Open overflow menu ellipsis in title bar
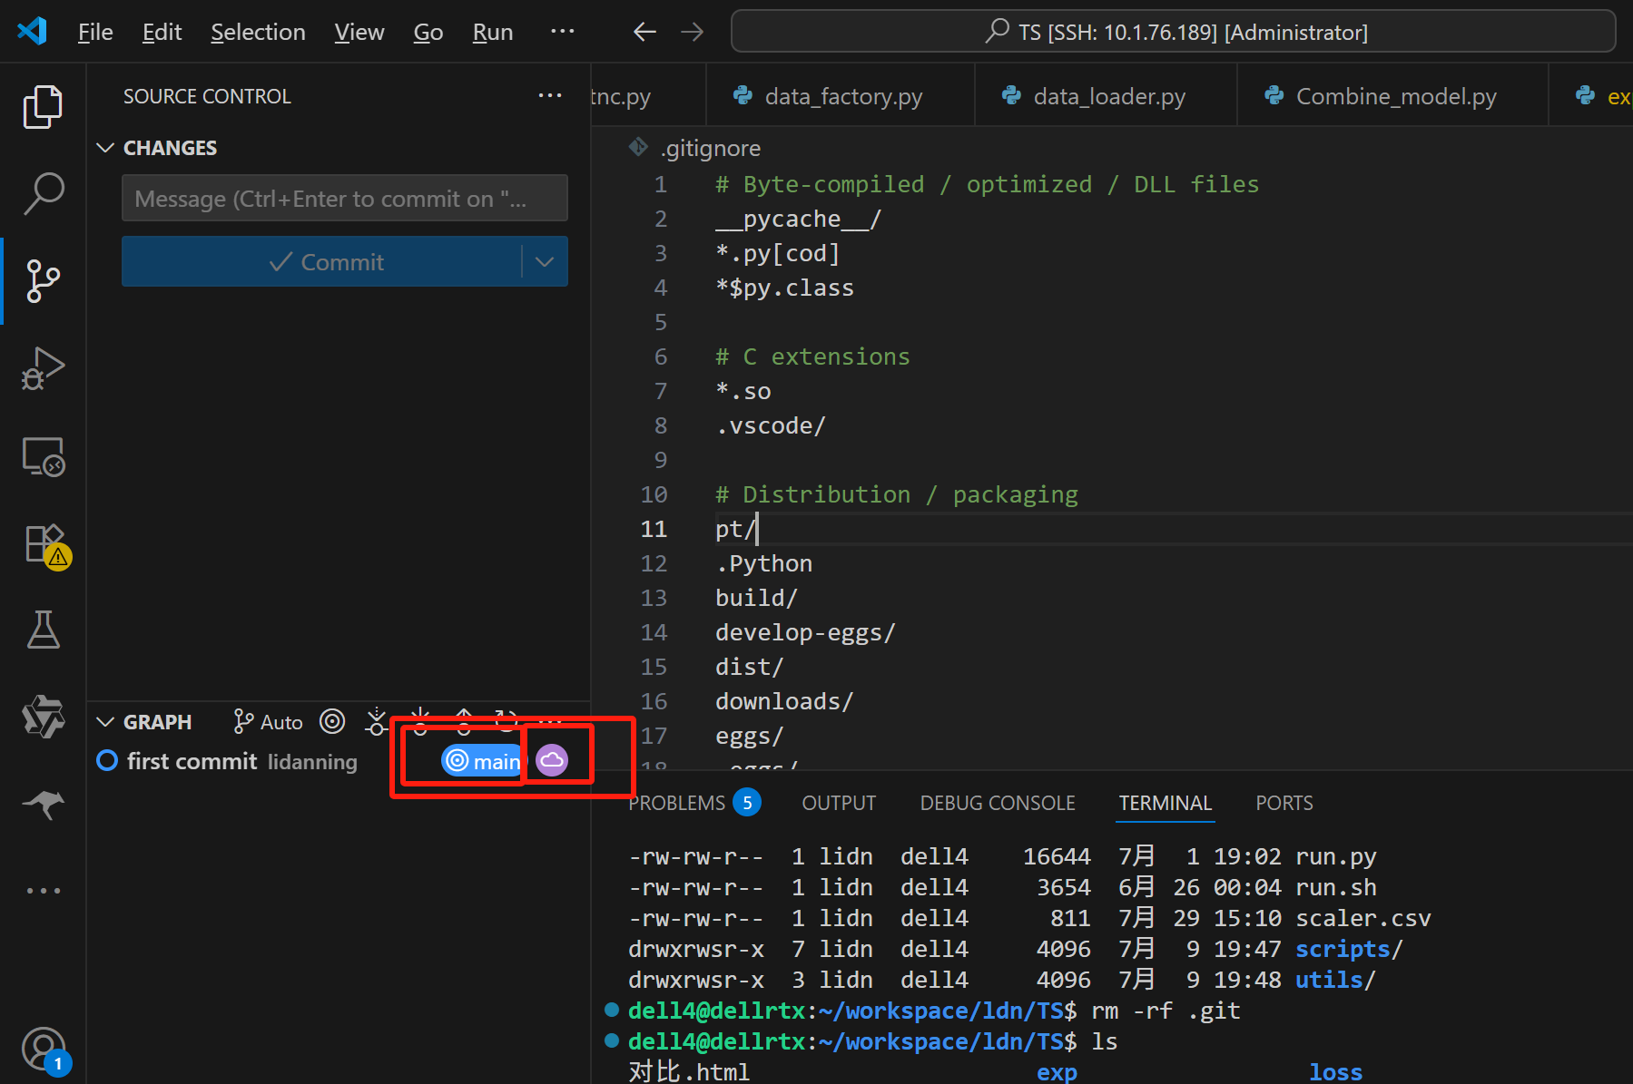The height and width of the screenshot is (1084, 1633). (x=562, y=32)
